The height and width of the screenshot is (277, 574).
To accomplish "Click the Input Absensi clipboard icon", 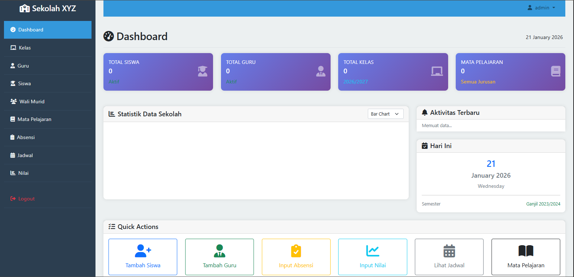I will [x=296, y=251].
